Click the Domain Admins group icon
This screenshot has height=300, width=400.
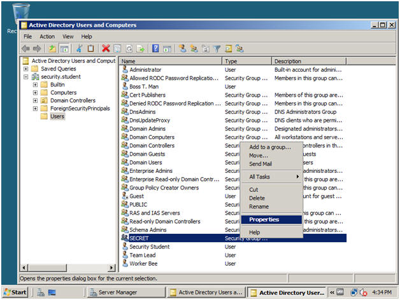(x=125, y=128)
